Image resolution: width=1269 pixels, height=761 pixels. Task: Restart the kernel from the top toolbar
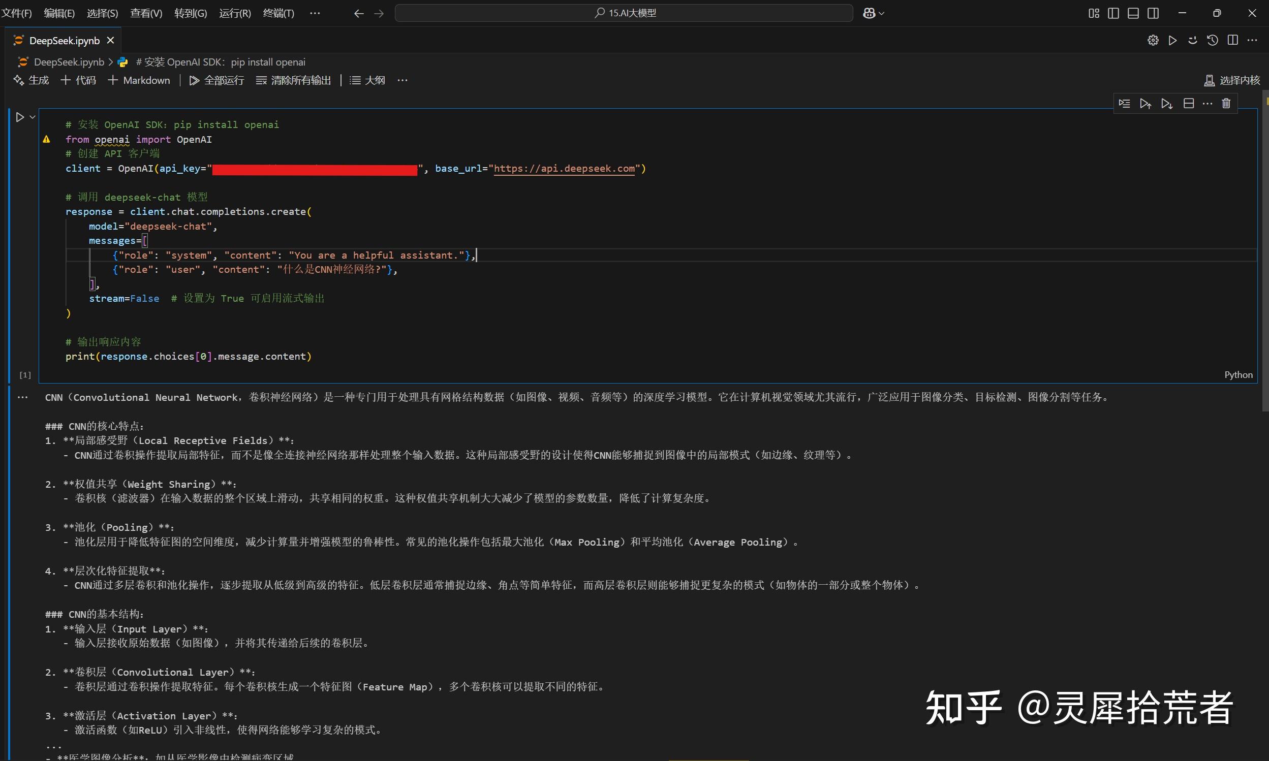point(1193,40)
